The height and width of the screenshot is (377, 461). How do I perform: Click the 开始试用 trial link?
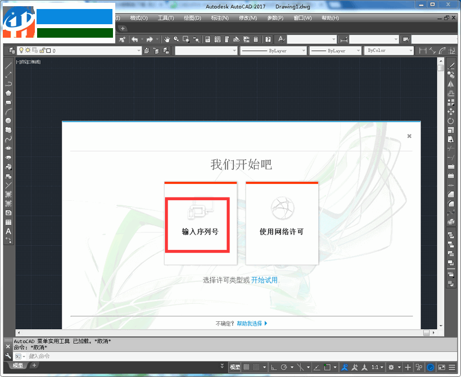point(264,280)
